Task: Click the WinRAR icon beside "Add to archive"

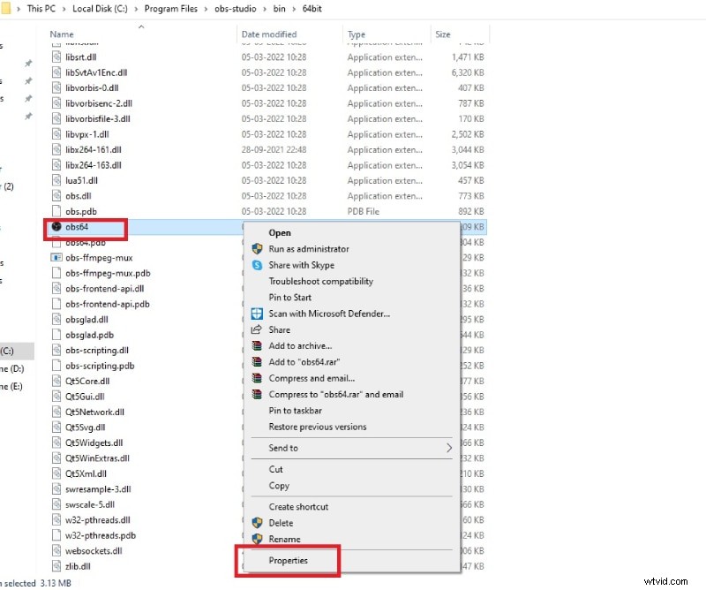Action: [x=258, y=346]
